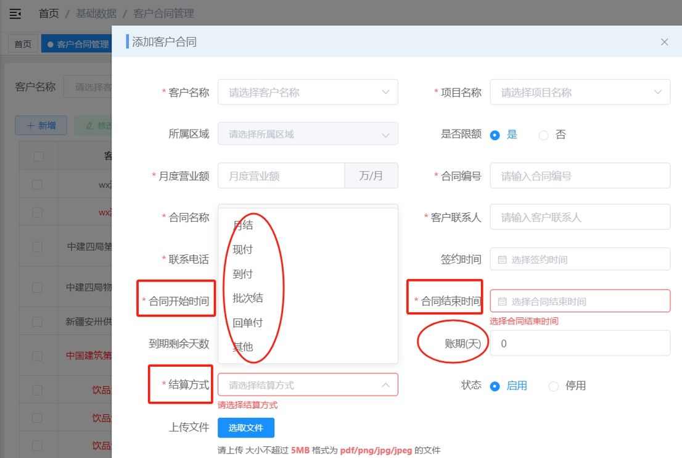The width and height of the screenshot is (682, 458).
Task: Collapse the sidebar with the hamburger icon
Action: [15, 13]
